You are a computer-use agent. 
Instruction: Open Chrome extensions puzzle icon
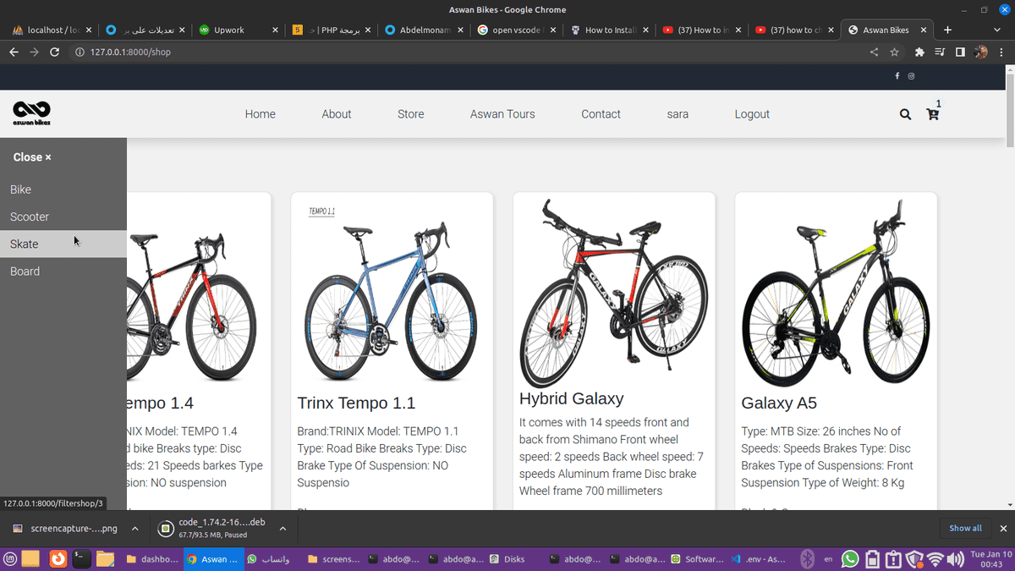pyautogui.click(x=920, y=52)
